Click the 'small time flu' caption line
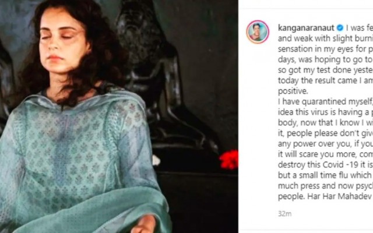Screen dimensions: 373x233 point(325,175)
